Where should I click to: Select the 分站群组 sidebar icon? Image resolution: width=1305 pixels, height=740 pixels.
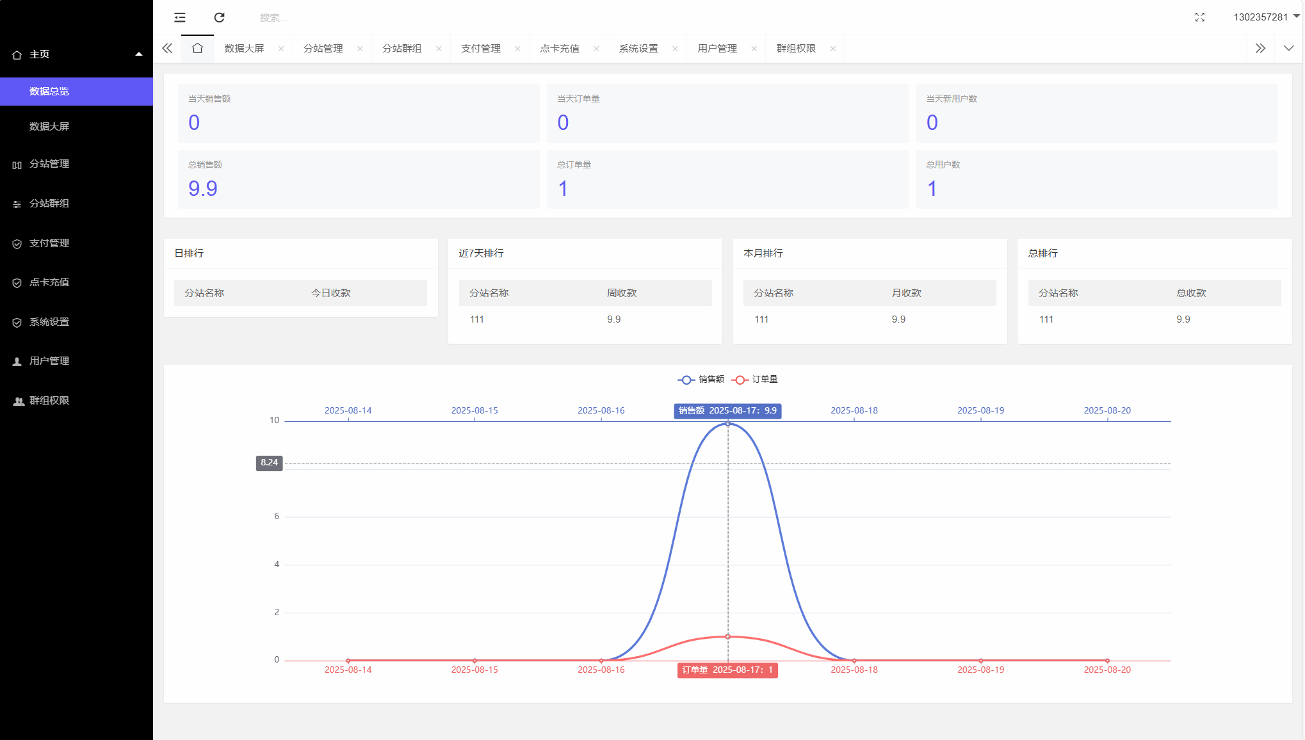click(17, 204)
